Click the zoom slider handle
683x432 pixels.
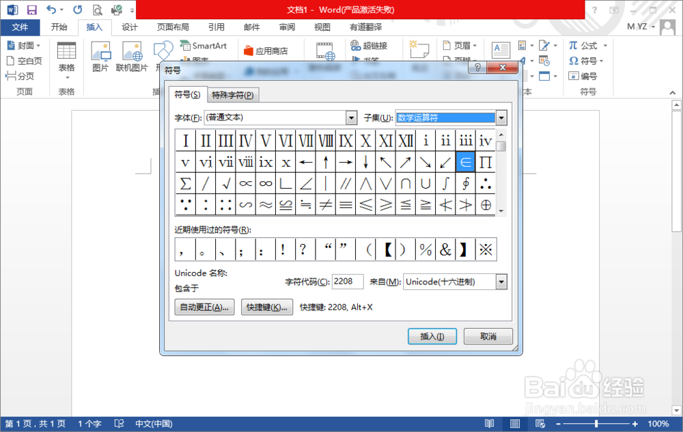(596, 423)
